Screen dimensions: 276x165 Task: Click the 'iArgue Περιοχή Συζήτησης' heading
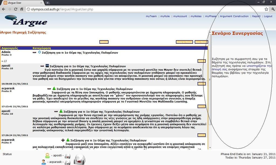(x=23, y=32)
